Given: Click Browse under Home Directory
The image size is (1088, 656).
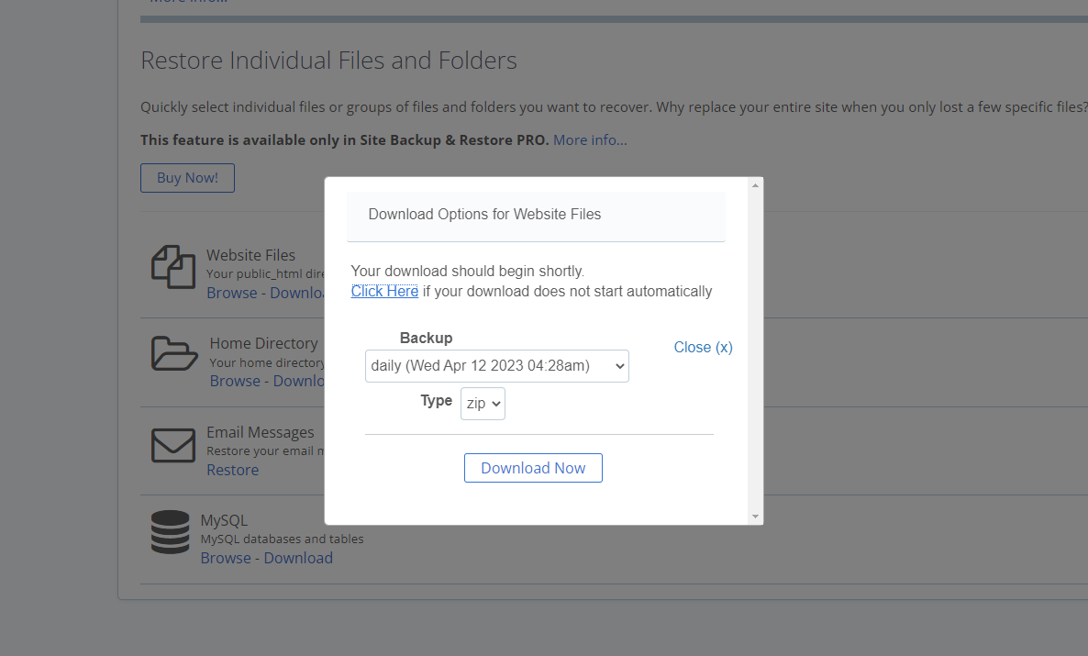Looking at the screenshot, I should coord(235,381).
